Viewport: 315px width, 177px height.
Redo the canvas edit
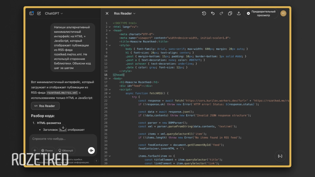tap(221, 14)
